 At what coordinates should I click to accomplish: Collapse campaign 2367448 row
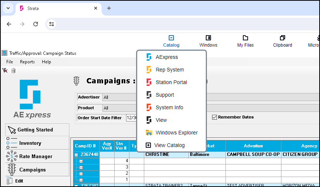(x=76, y=155)
